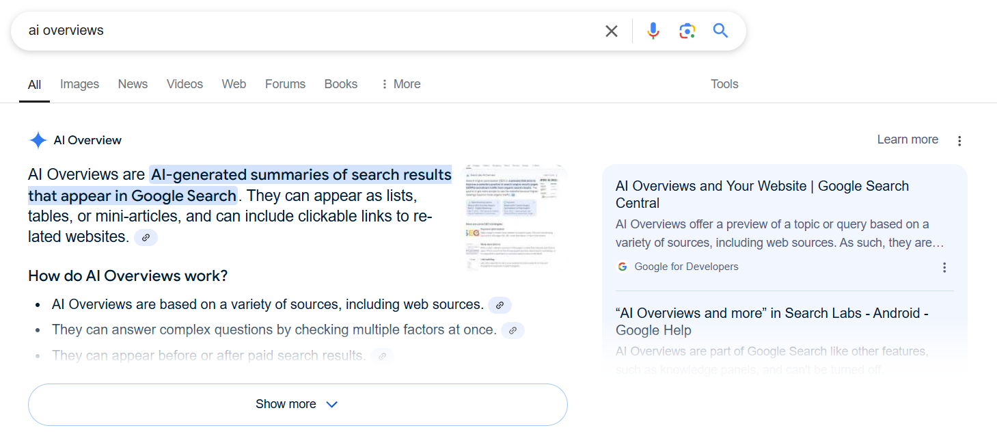The height and width of the screenshot is (443, 997).
Task: Open 'AI Overviews and Your Website' result
Action: (762, 195)
